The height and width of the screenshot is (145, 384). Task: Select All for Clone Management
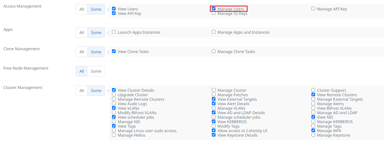point(82,52)
